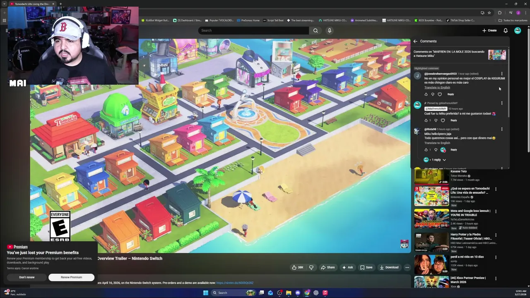530x298 pixels.
Task: Dislike the Tomodachi Life trailer
Action: tap(311, 267)
